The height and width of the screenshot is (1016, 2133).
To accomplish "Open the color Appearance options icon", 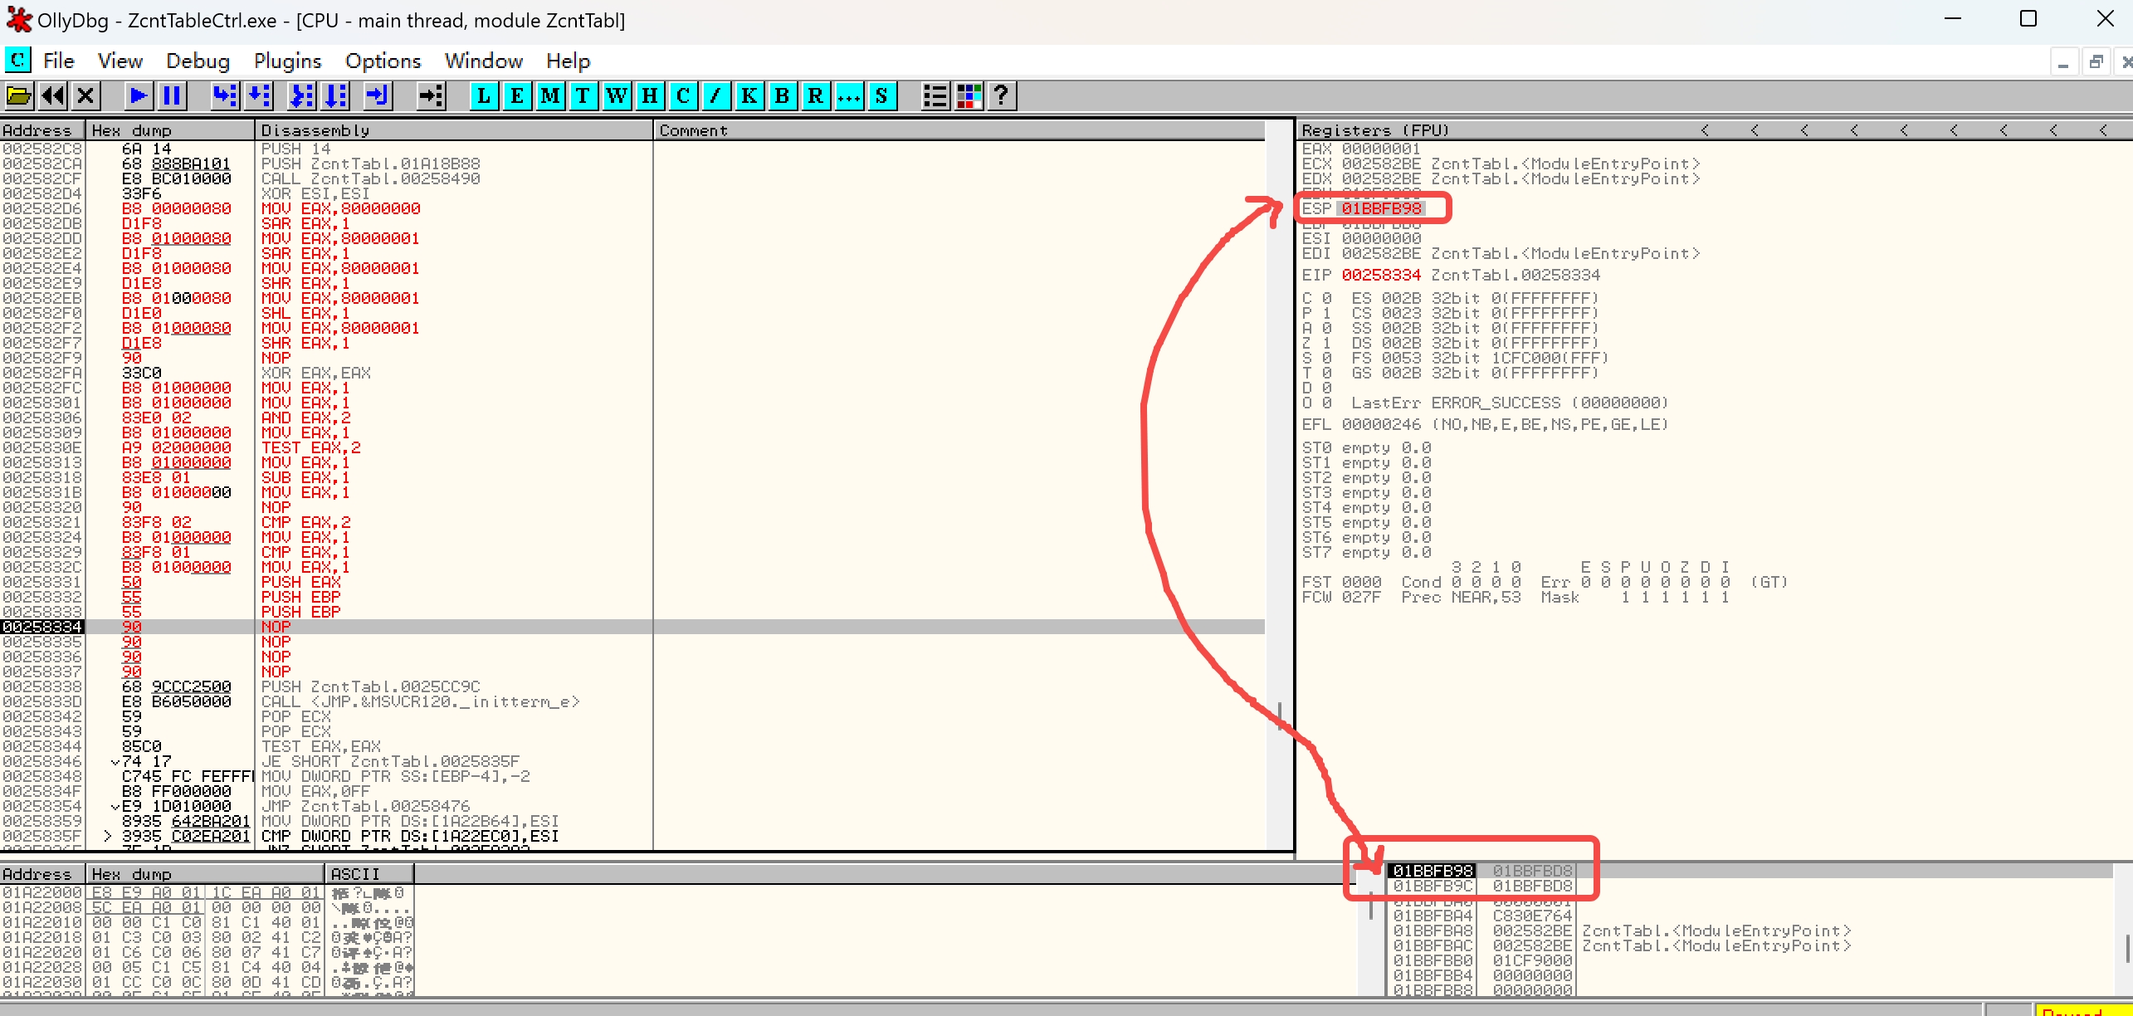I will 969,96.
